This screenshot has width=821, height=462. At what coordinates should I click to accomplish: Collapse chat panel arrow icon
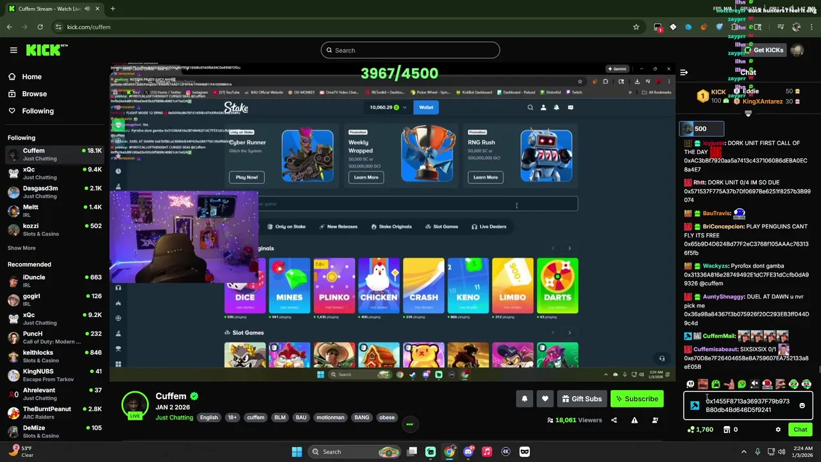[684, 73]
